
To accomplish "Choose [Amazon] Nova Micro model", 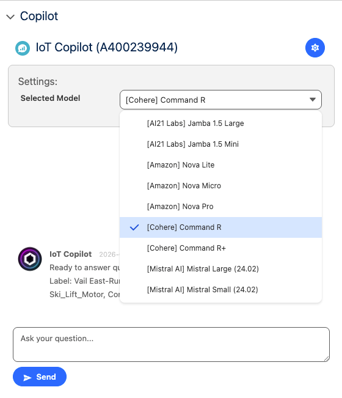I will click(220, 186).
